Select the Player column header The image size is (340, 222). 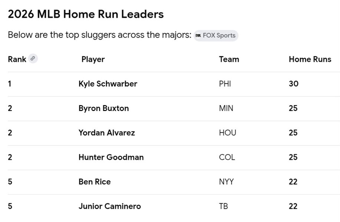click(x=93, y=60)
